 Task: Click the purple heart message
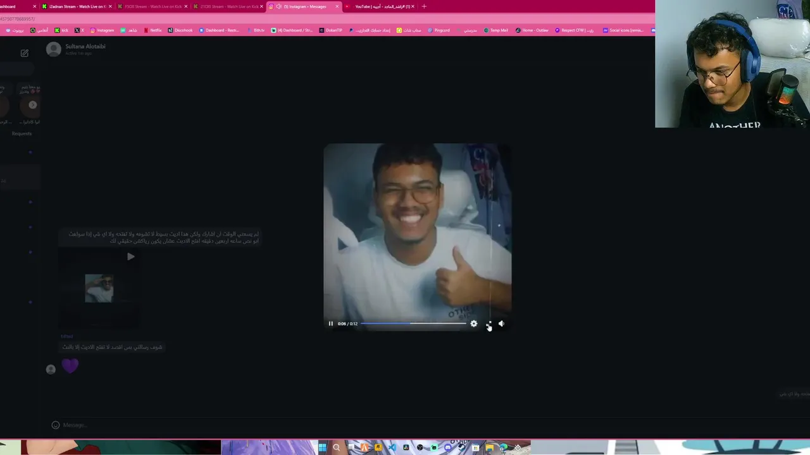pyautogui.click(x=70, y=365)
